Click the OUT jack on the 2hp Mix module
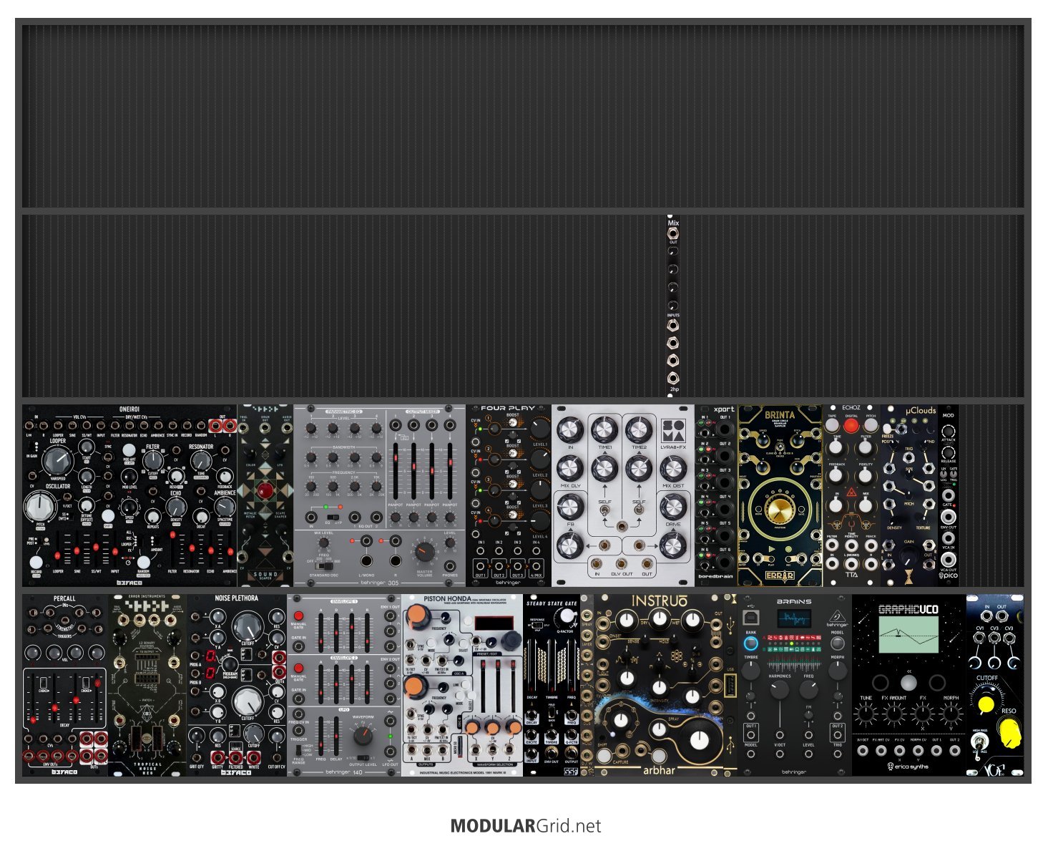Viewport: 1053px width, 841px height. 673,233
